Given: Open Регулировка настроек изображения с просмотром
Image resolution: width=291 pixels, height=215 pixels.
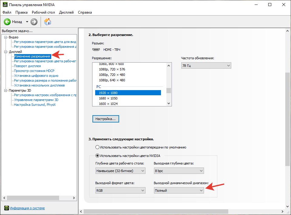Looking at the screenshot, I should pos(45,95).
